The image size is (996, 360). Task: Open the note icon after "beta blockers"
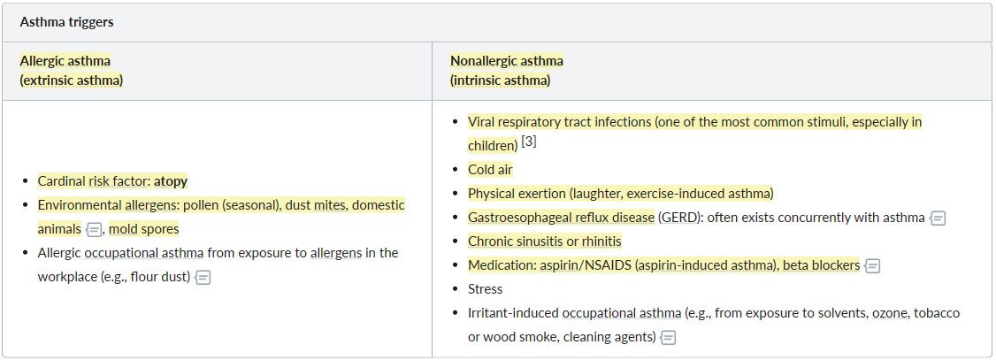[873, 266]
